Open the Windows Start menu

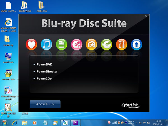4,123
